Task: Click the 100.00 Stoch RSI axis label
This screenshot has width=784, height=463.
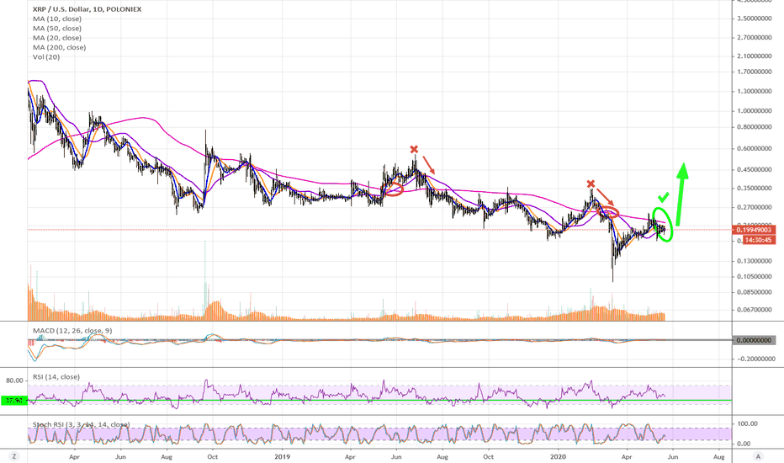Action: (x=748, y=423)
